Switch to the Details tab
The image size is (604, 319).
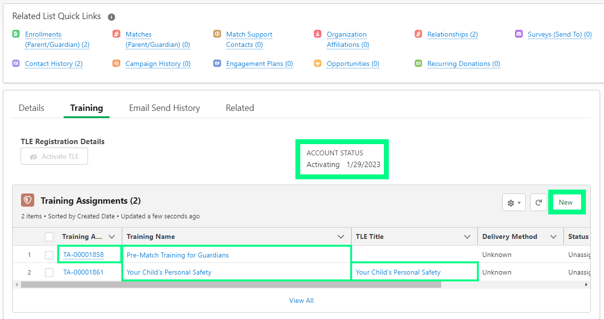click(31, 107)
